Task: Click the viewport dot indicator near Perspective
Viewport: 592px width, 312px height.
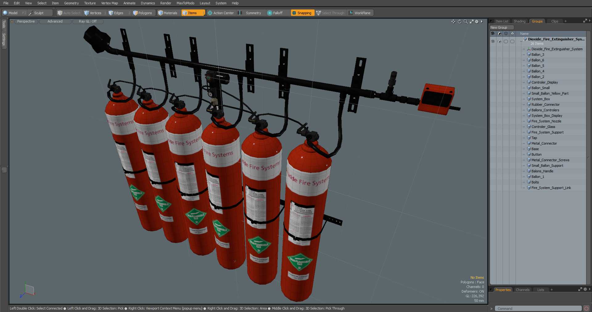Action: point(12,22)
